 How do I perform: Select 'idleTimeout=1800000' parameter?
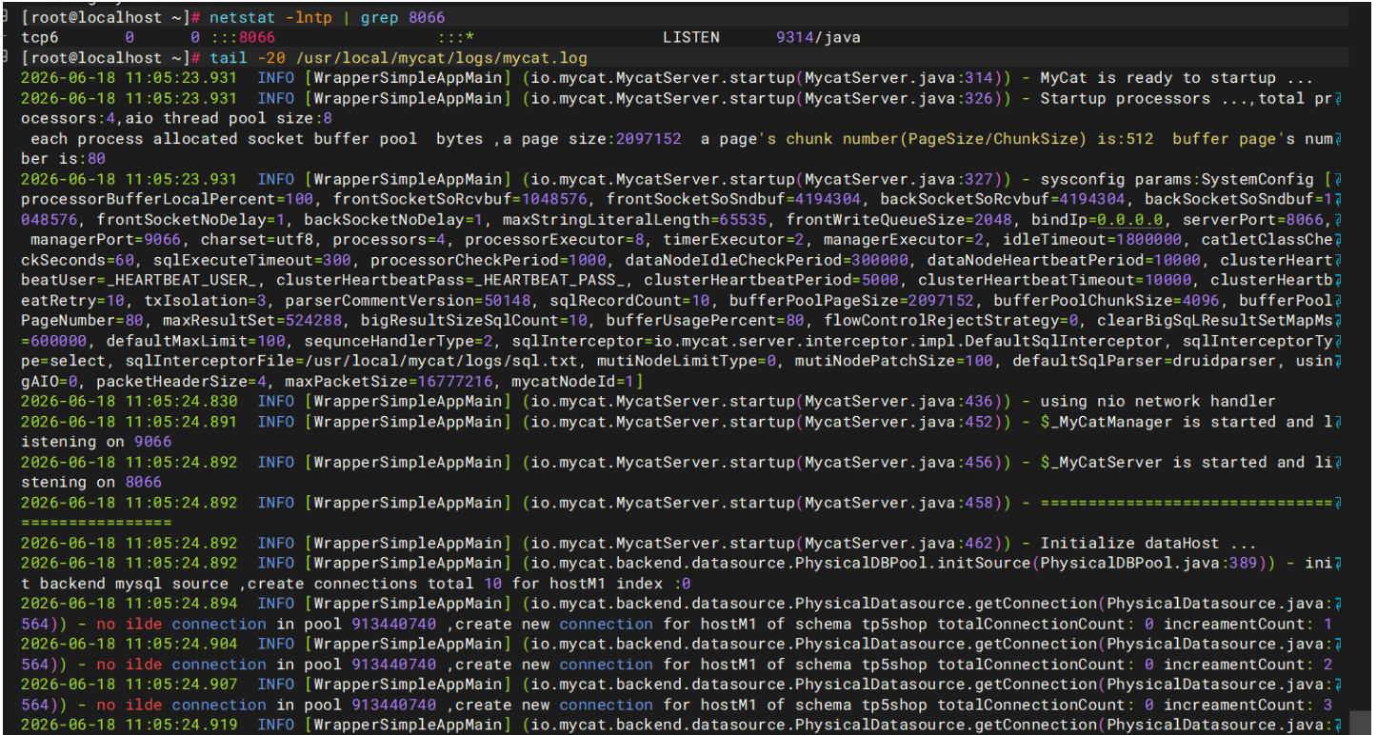click(1091, 240)
